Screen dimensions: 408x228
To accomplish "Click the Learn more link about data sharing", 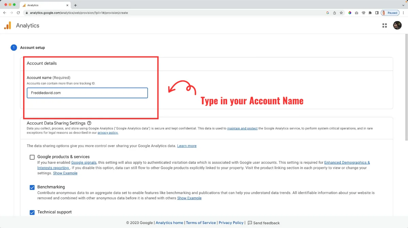I will click(187, 146).
